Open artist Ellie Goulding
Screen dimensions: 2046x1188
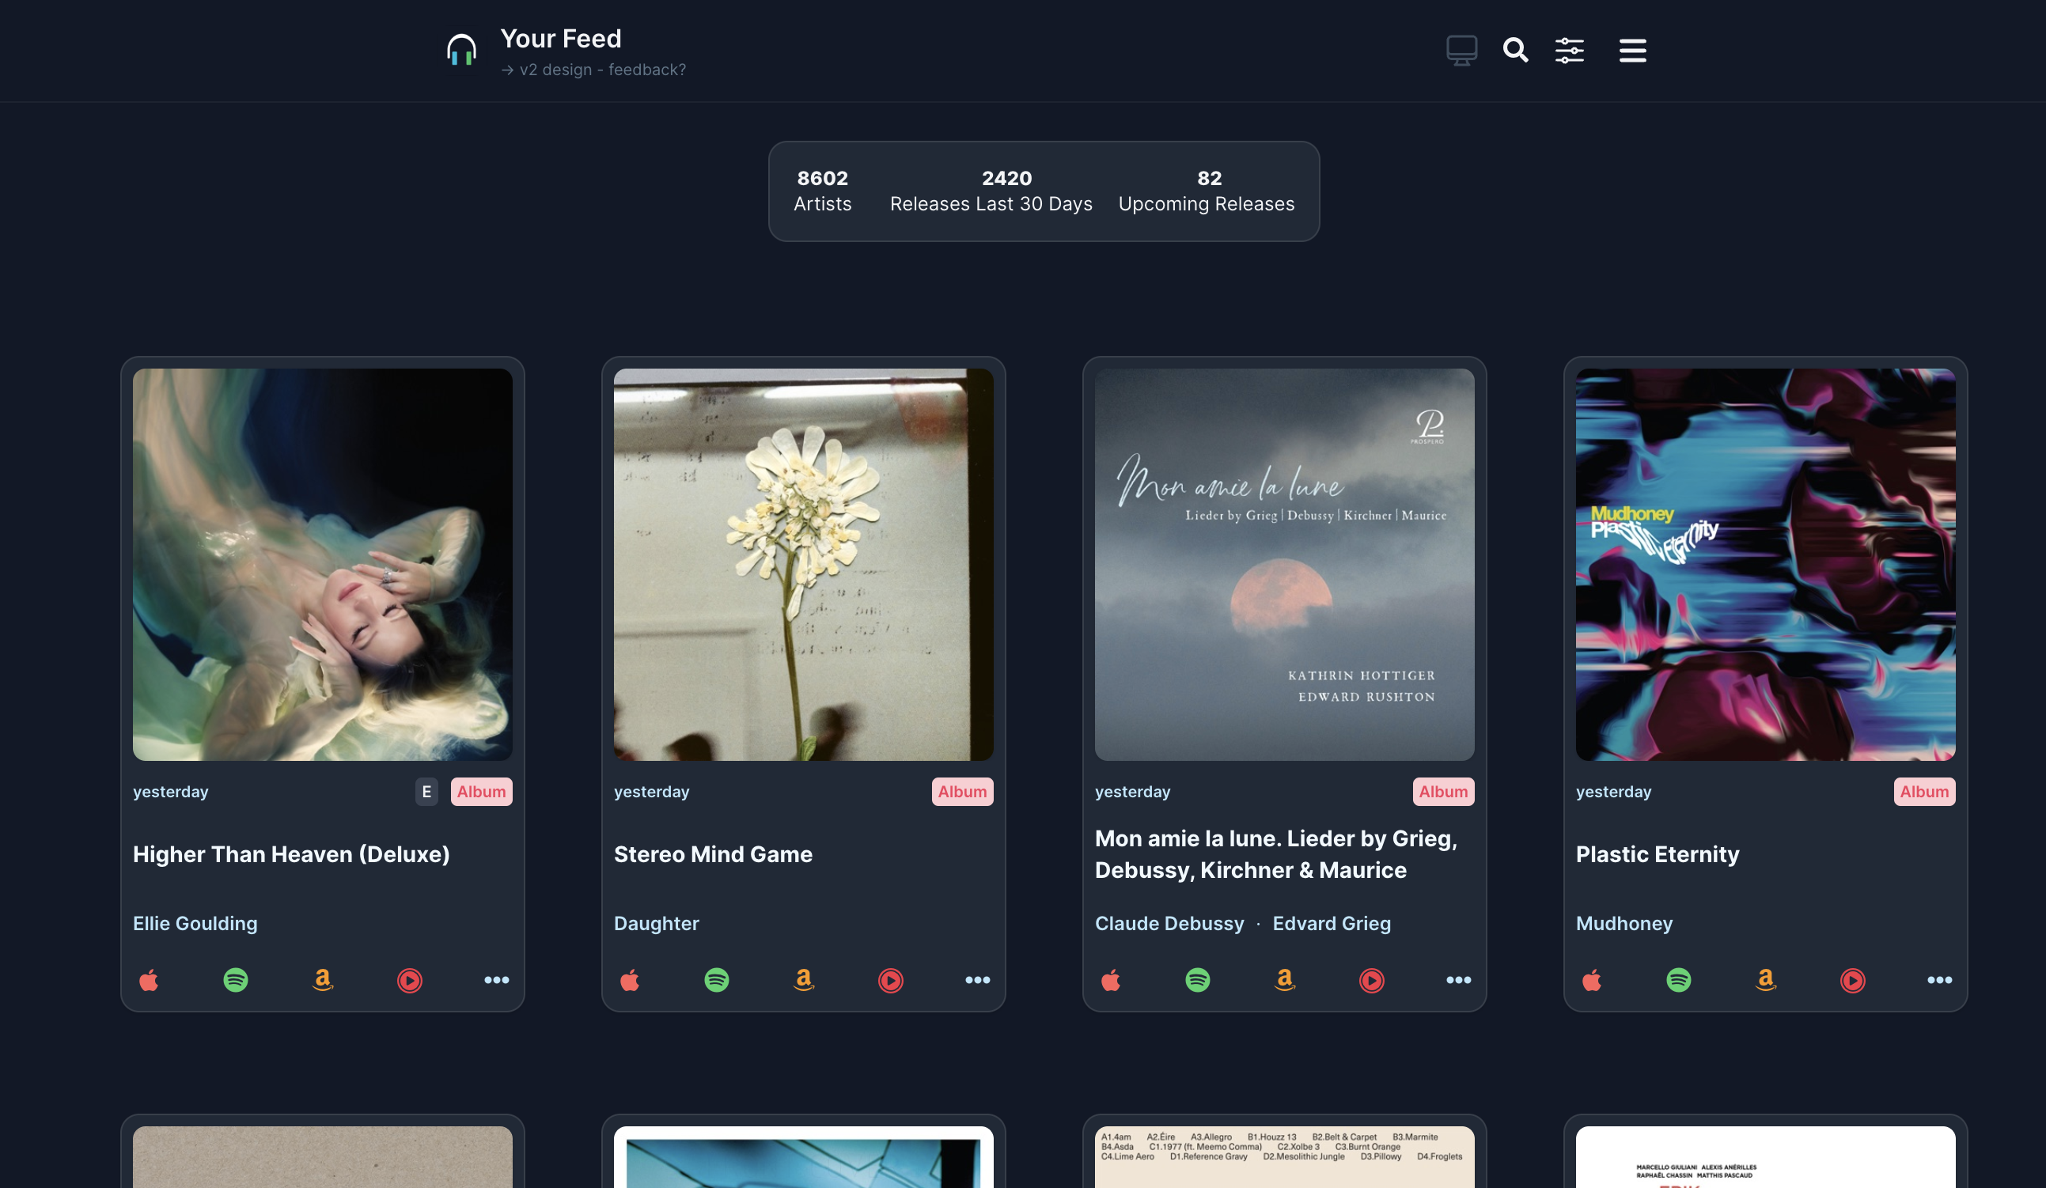(195, 924)
